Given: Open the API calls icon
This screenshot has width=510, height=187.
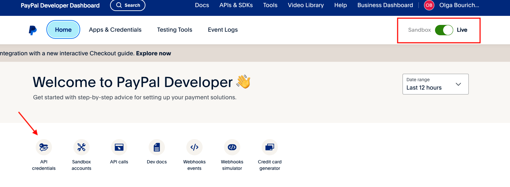Looking at the screenshot, I should [x=119, y=147].
